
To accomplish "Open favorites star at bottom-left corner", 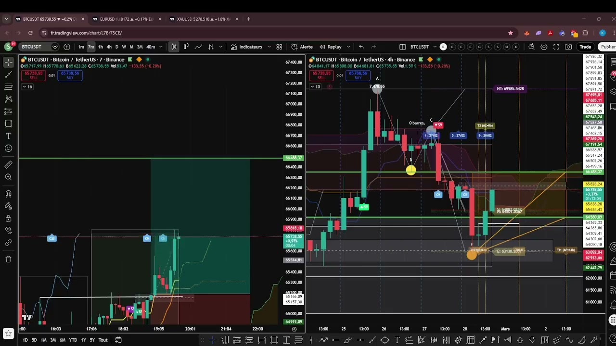I will point(8,333).
